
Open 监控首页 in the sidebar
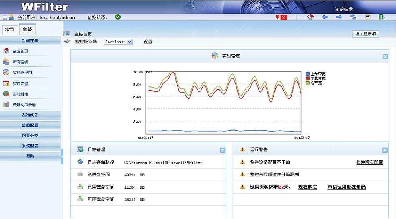pyautogui.click(x=20, y=51)
